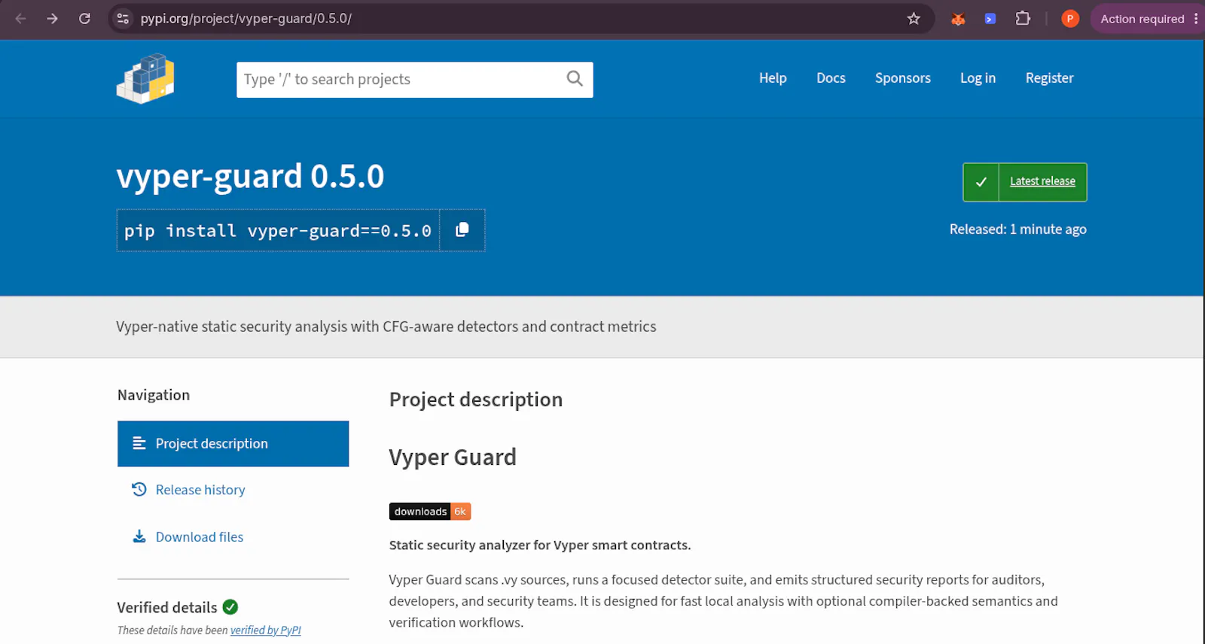This screenshot has height=644, width=1205.
Task: Copy pip install command to clipboard
Action: 462,230
